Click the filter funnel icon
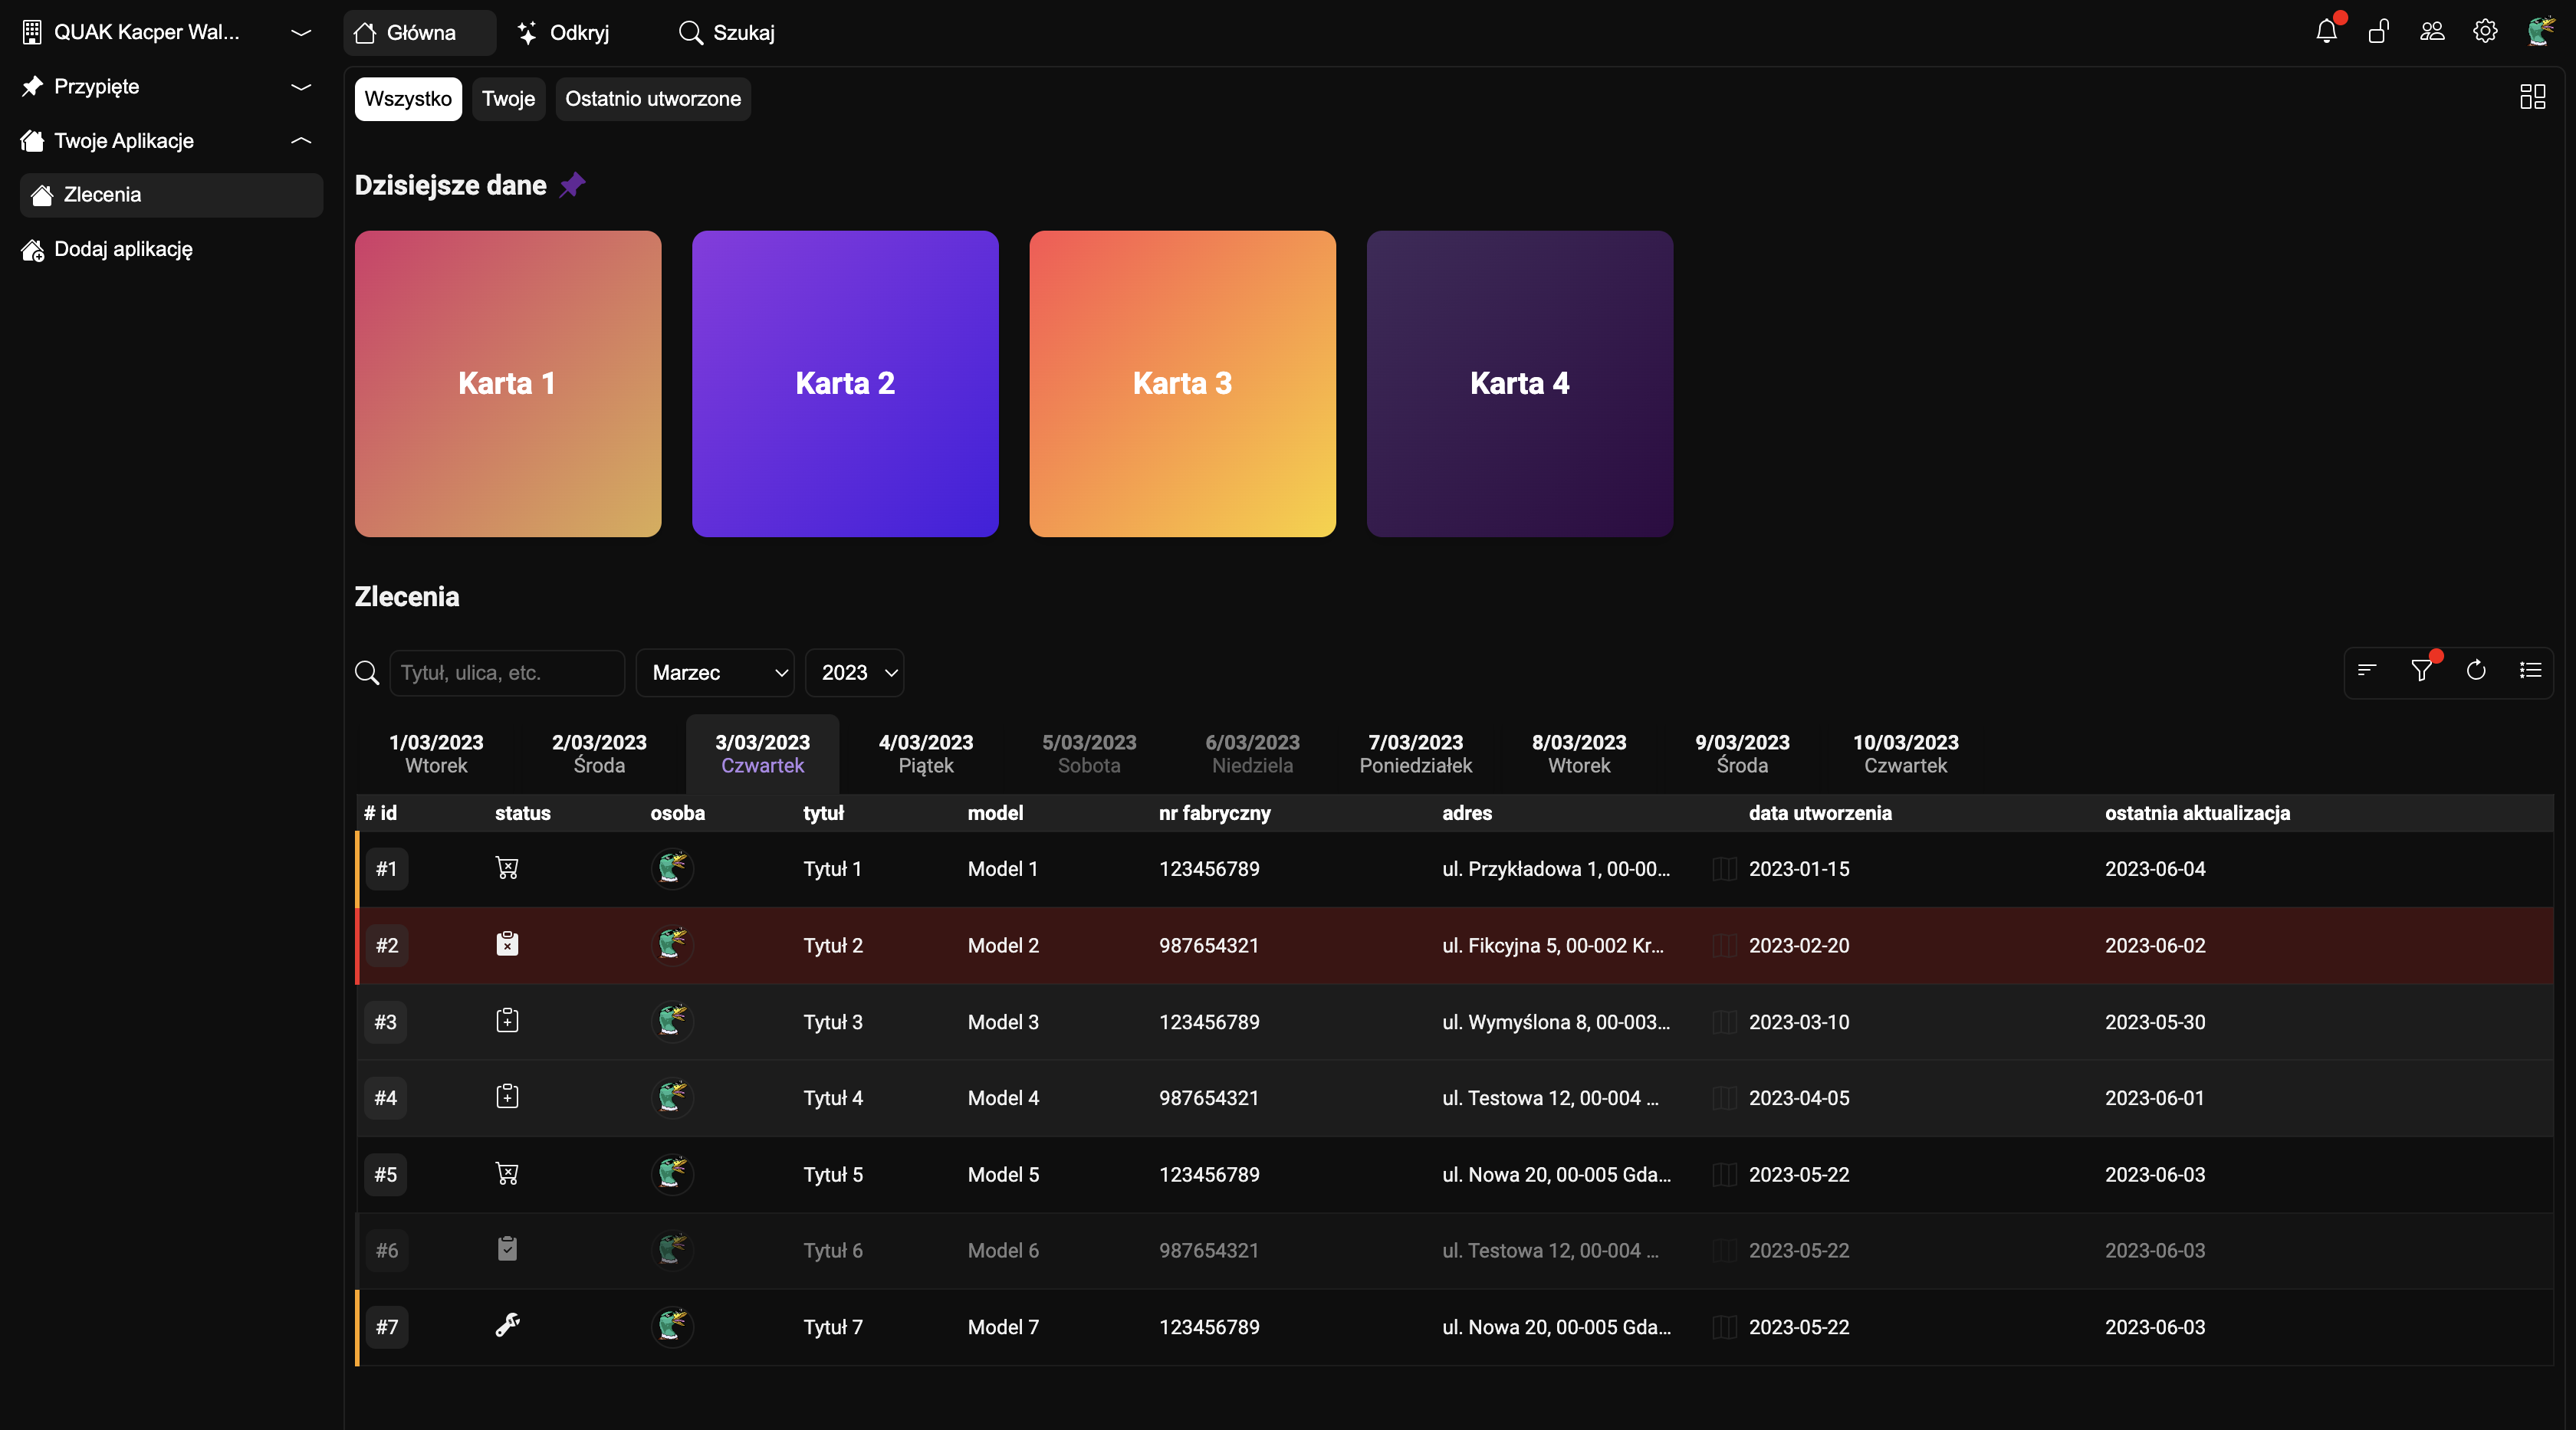Image resolution: width=2576 pixels, height=1430 pixels. pos(2421,671)
